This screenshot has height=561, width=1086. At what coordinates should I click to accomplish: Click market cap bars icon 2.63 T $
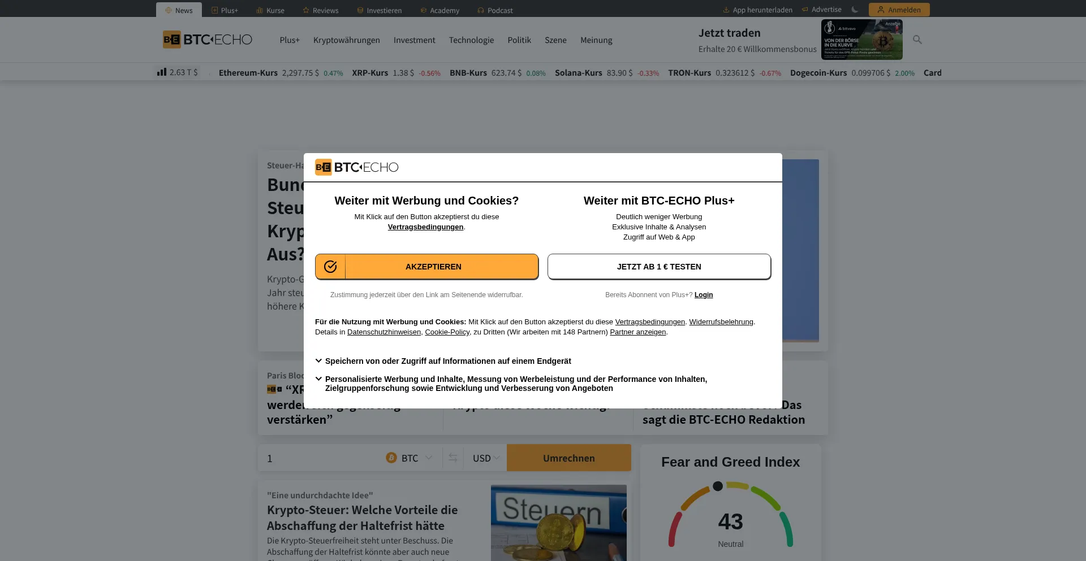pyautogui.click(x=162, y=72)
